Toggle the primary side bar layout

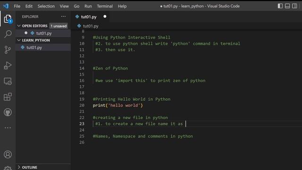click(x=280, y=6)
